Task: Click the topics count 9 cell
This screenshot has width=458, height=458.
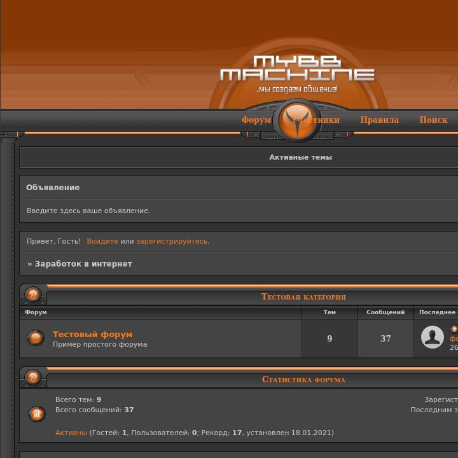Action: tap(330, 338)
